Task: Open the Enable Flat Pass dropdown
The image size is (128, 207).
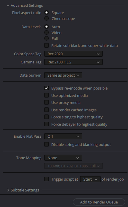Action: pos(63,136)
